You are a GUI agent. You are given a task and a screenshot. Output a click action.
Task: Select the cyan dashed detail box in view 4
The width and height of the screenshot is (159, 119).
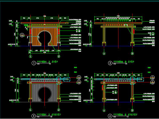pyautogui.click(x=140, y=79)
